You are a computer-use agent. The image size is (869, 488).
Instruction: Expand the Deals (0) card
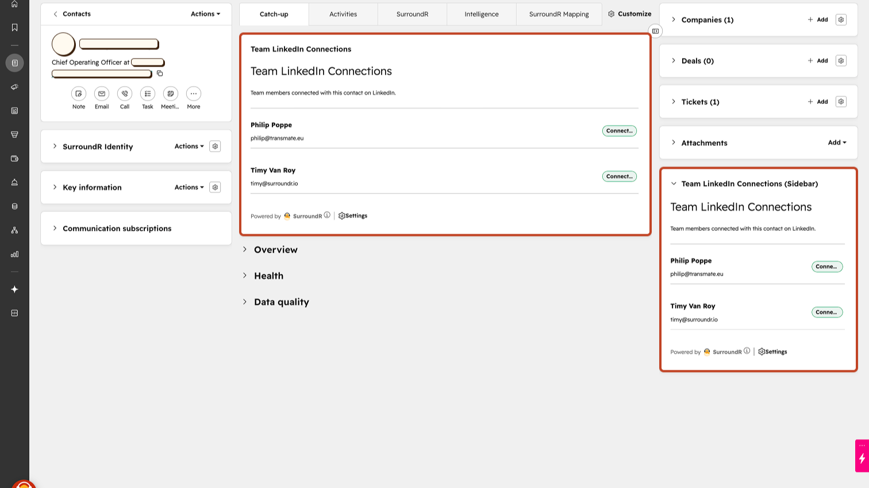[x=674, y=61]
